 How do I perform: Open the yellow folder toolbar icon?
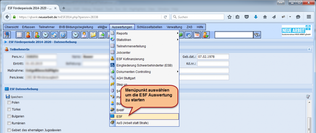point(93,35)
